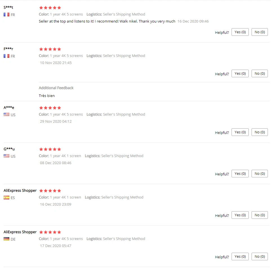Mark S***t's review helpful with Yes
The height and width of the screenshot is (271, 271).
tap(240, 32)
